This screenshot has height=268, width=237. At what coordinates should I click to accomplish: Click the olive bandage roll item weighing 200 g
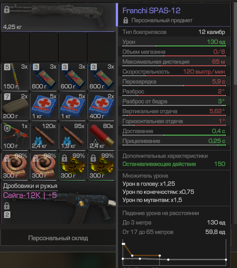click(15, 106)
